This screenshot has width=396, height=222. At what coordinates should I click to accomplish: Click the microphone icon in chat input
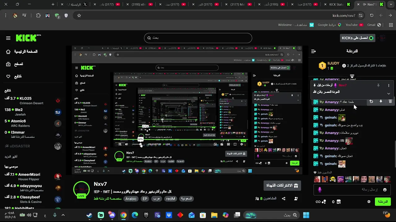tap(320, 190)
